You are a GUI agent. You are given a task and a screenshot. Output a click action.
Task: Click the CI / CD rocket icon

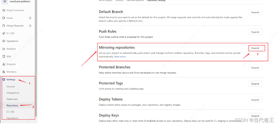(4, 33)
